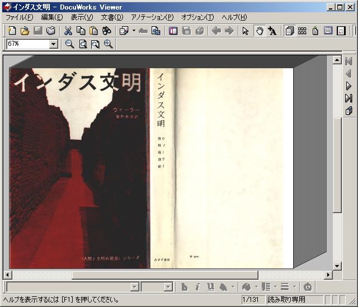The image size is (358, 307).
Task: Open the 編集(E) menu
Action: pos(52,17)
